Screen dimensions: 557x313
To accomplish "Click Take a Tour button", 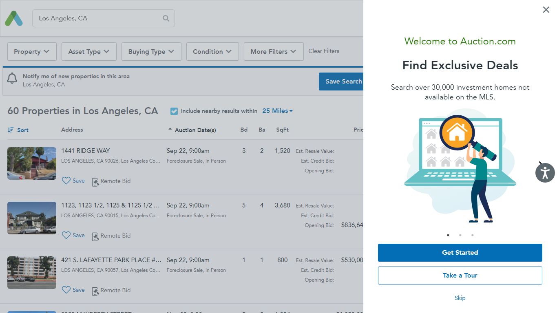I will [x=460, y=276].
